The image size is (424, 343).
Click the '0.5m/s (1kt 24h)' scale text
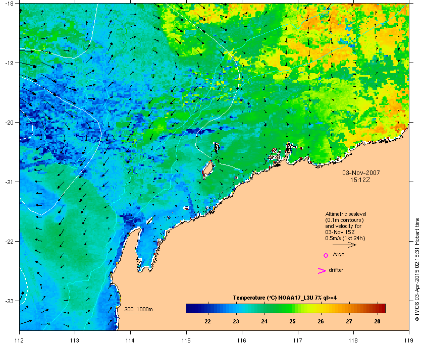point(345,239)
